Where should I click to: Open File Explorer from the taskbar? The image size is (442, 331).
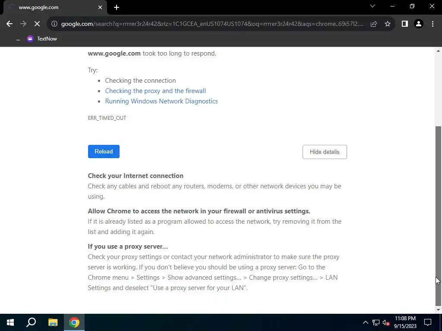(53, 322)
